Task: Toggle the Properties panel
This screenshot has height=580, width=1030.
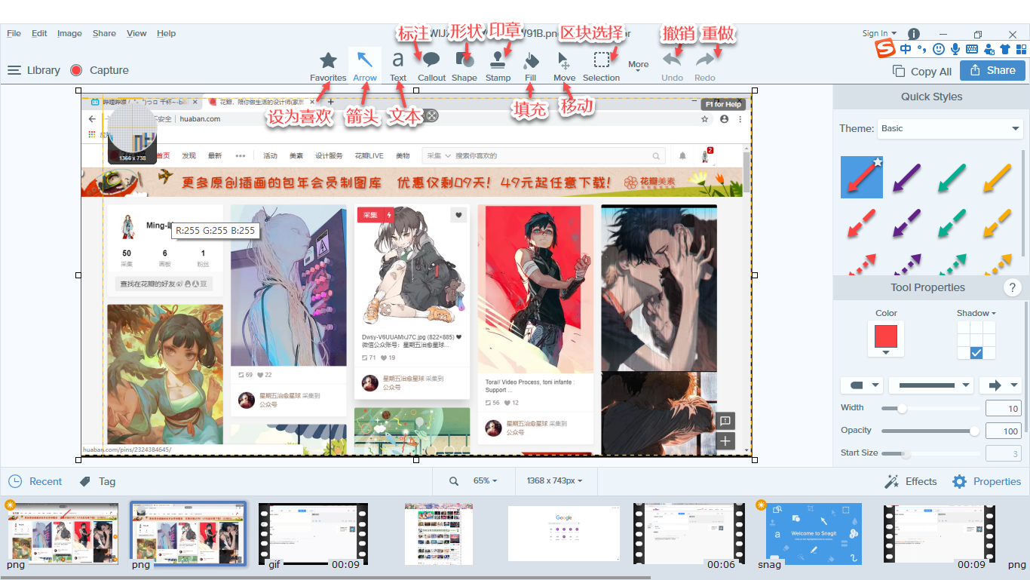Action: click(987, 481)
